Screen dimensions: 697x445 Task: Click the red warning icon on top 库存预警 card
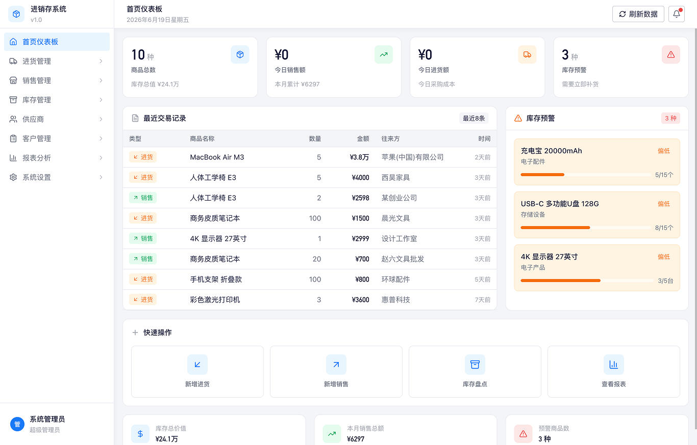tap(671, 54)
